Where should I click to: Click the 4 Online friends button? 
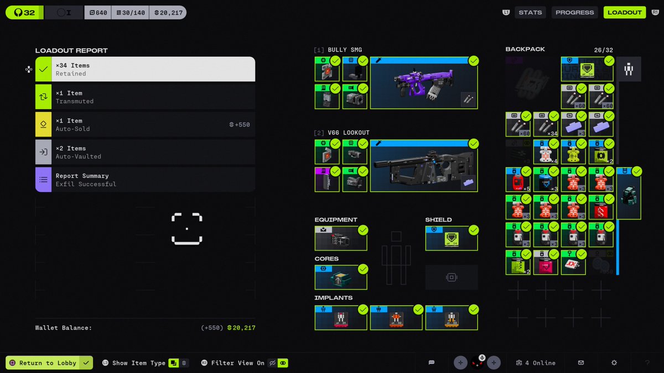(535, 363)
